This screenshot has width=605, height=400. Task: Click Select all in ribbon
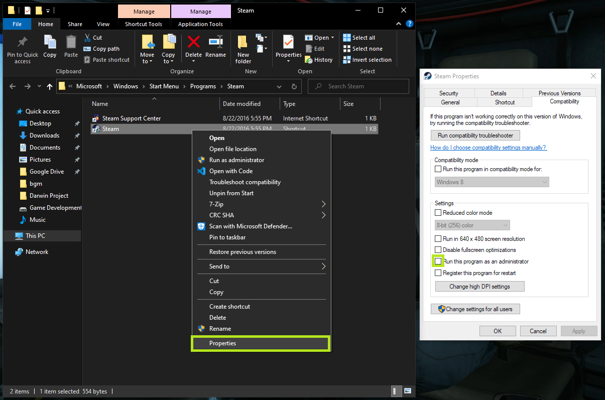tap(359, 38)
